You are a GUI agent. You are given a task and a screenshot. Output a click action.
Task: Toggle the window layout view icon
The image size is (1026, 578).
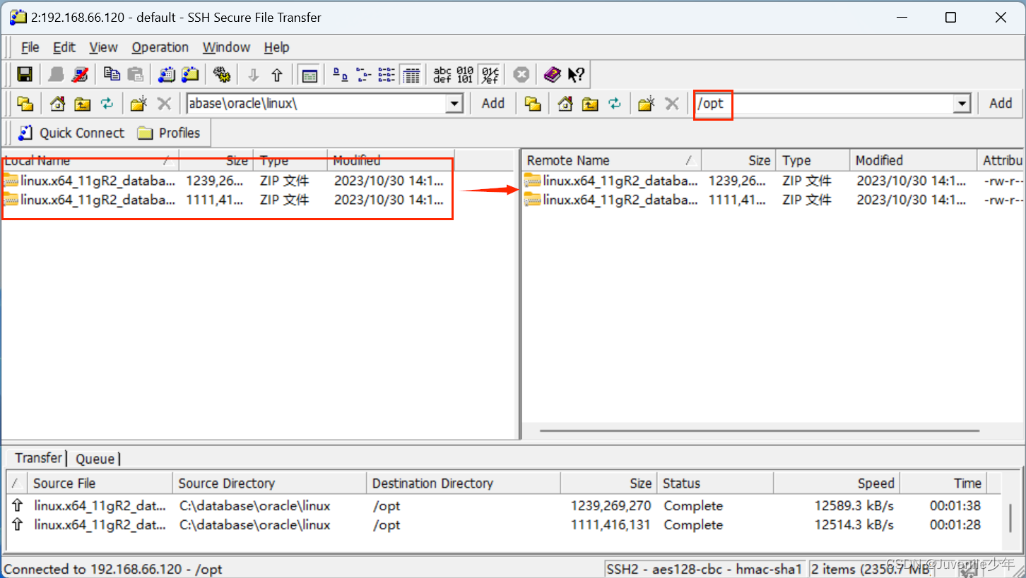tap(309, 74)
